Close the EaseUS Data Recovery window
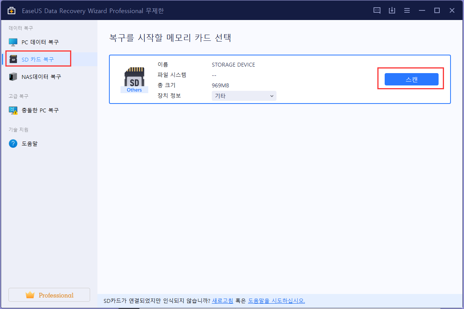This screenshot has width=464, height=309. pyautogui.click(x=452, y=10)
